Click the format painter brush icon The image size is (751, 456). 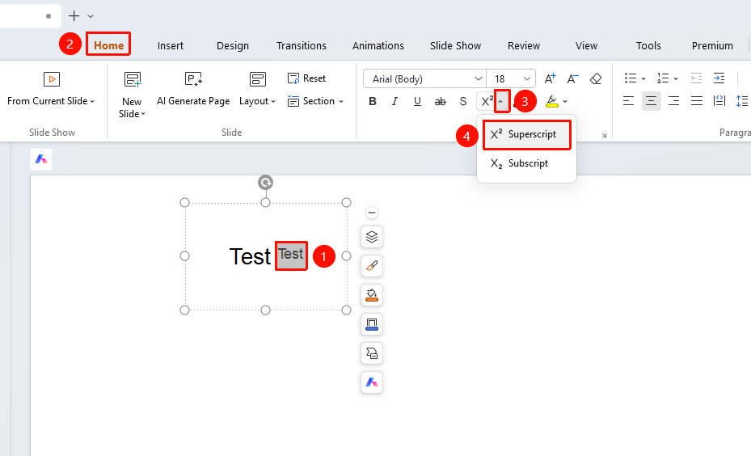[372, 266]
